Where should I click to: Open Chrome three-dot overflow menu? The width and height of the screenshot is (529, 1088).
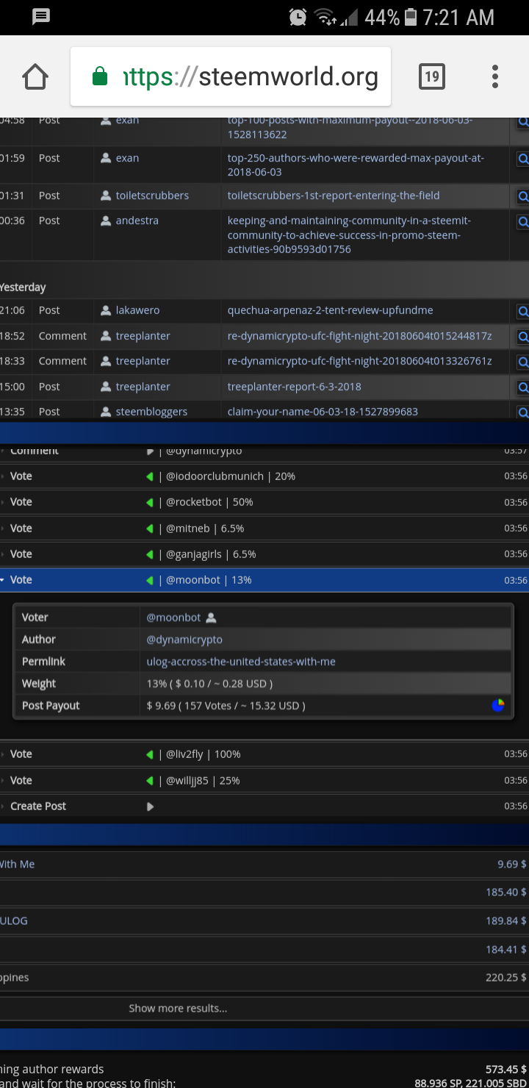[495, 76]
